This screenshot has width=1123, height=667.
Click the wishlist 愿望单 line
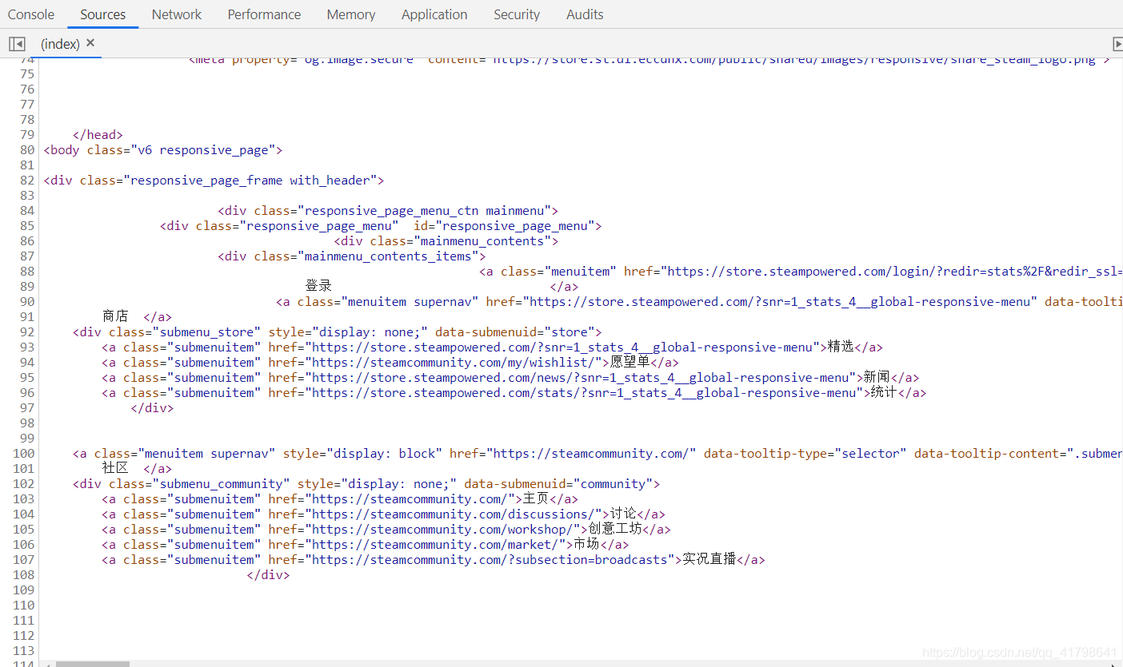tap(390, 363)
